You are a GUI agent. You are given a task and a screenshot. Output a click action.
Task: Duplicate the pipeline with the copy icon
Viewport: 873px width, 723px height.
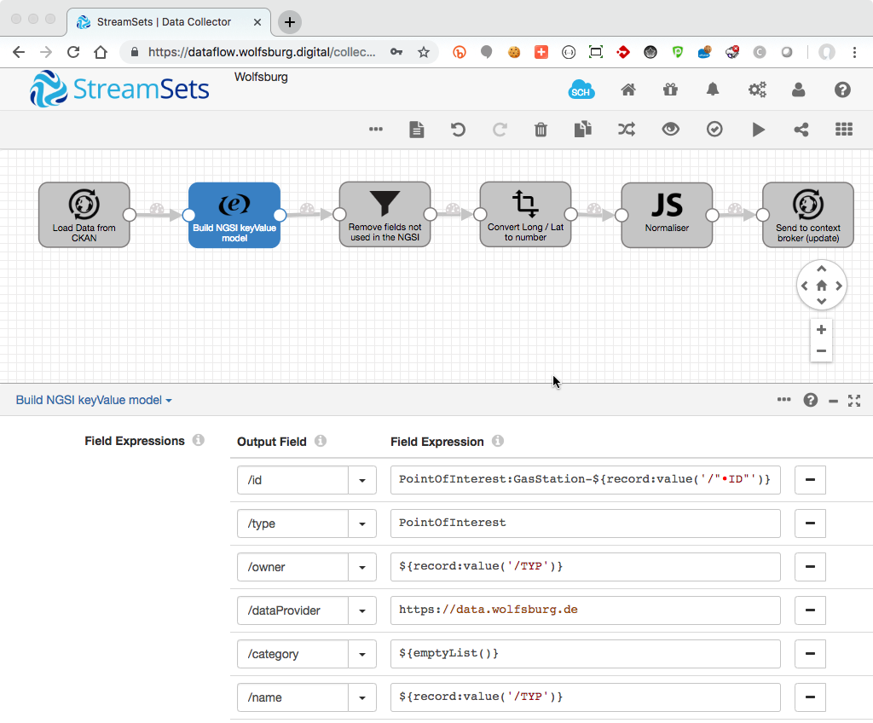tap(582, 130)
